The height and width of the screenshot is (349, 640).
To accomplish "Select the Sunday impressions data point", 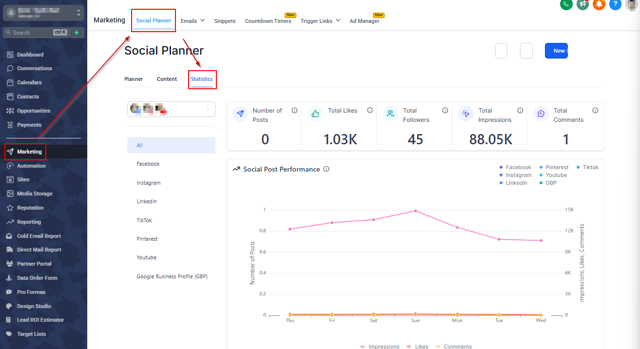I will pos(415,211).
